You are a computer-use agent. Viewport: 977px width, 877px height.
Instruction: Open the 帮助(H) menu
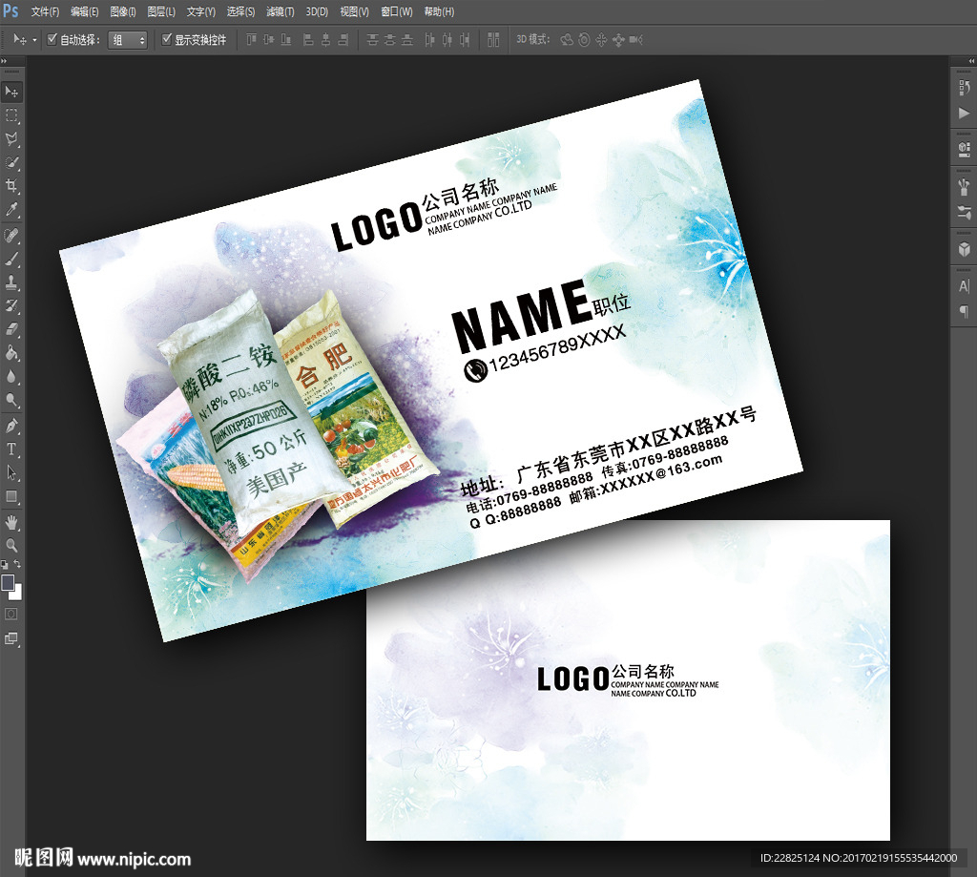(x=439, y=11)
